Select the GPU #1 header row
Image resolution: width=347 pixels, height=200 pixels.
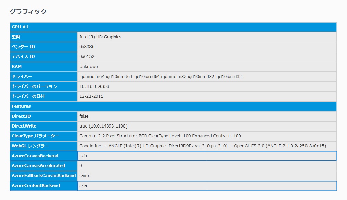coord(173,27)
